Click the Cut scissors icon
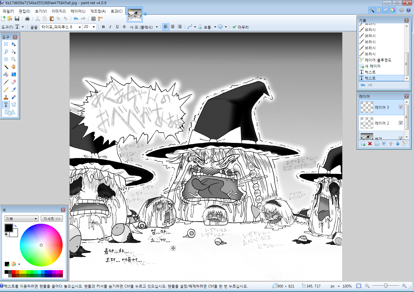414x292 pixels. click(38, 19)
